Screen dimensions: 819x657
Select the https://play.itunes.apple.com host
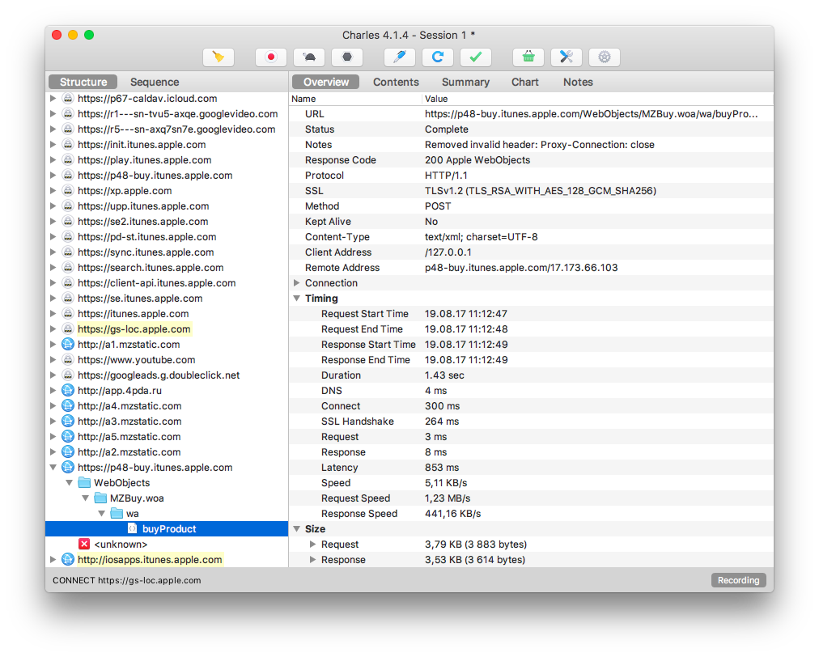(145, 160)
